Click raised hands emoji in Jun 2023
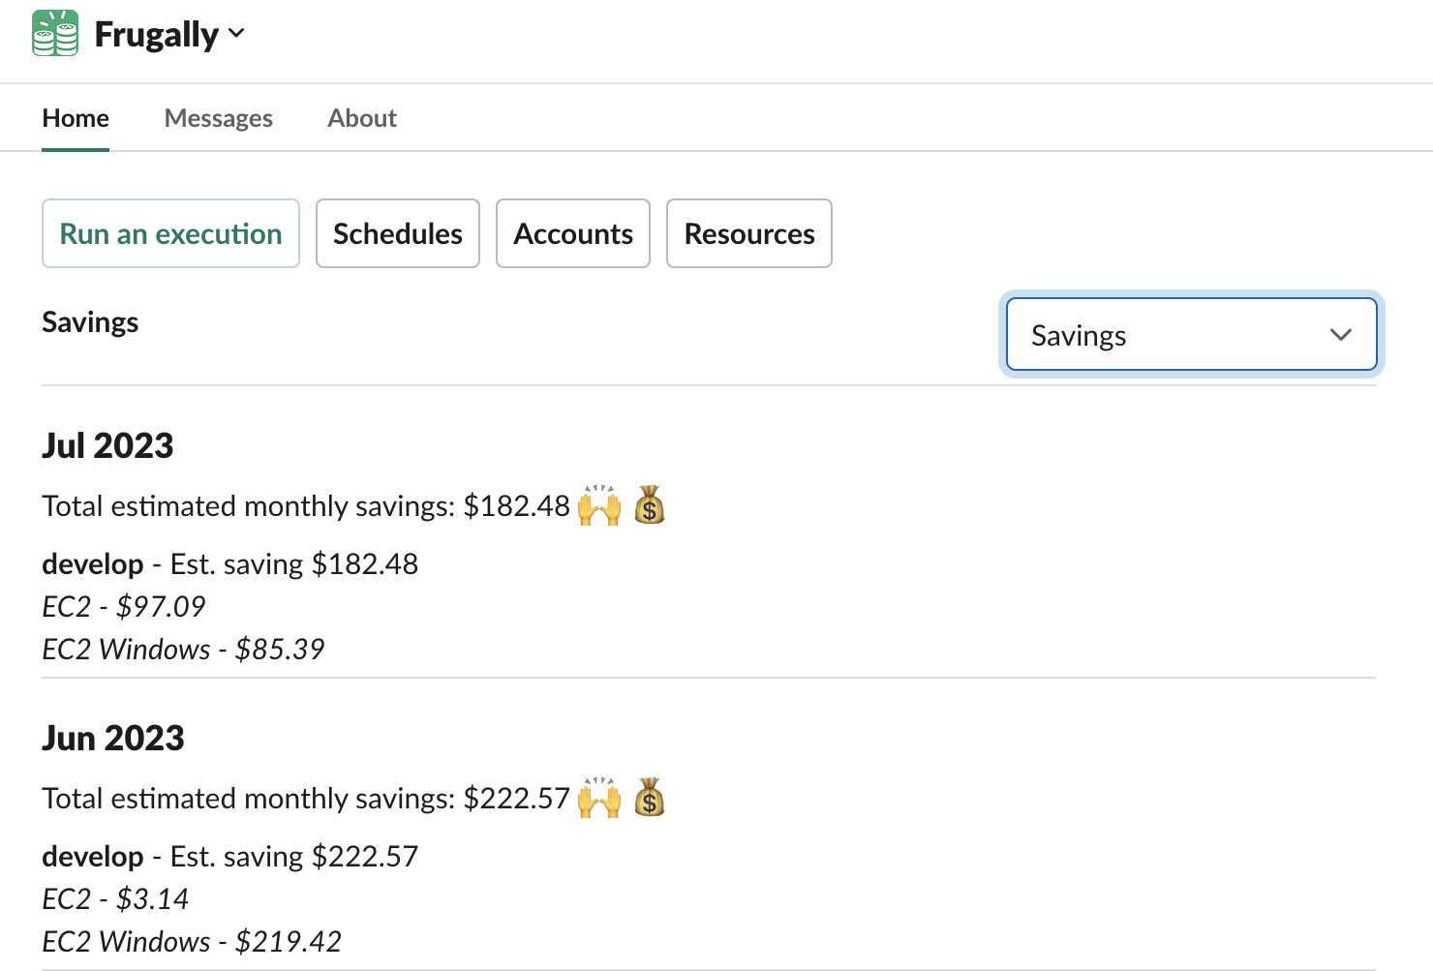Screen dimensions: 1433x971 pos(599,798)
